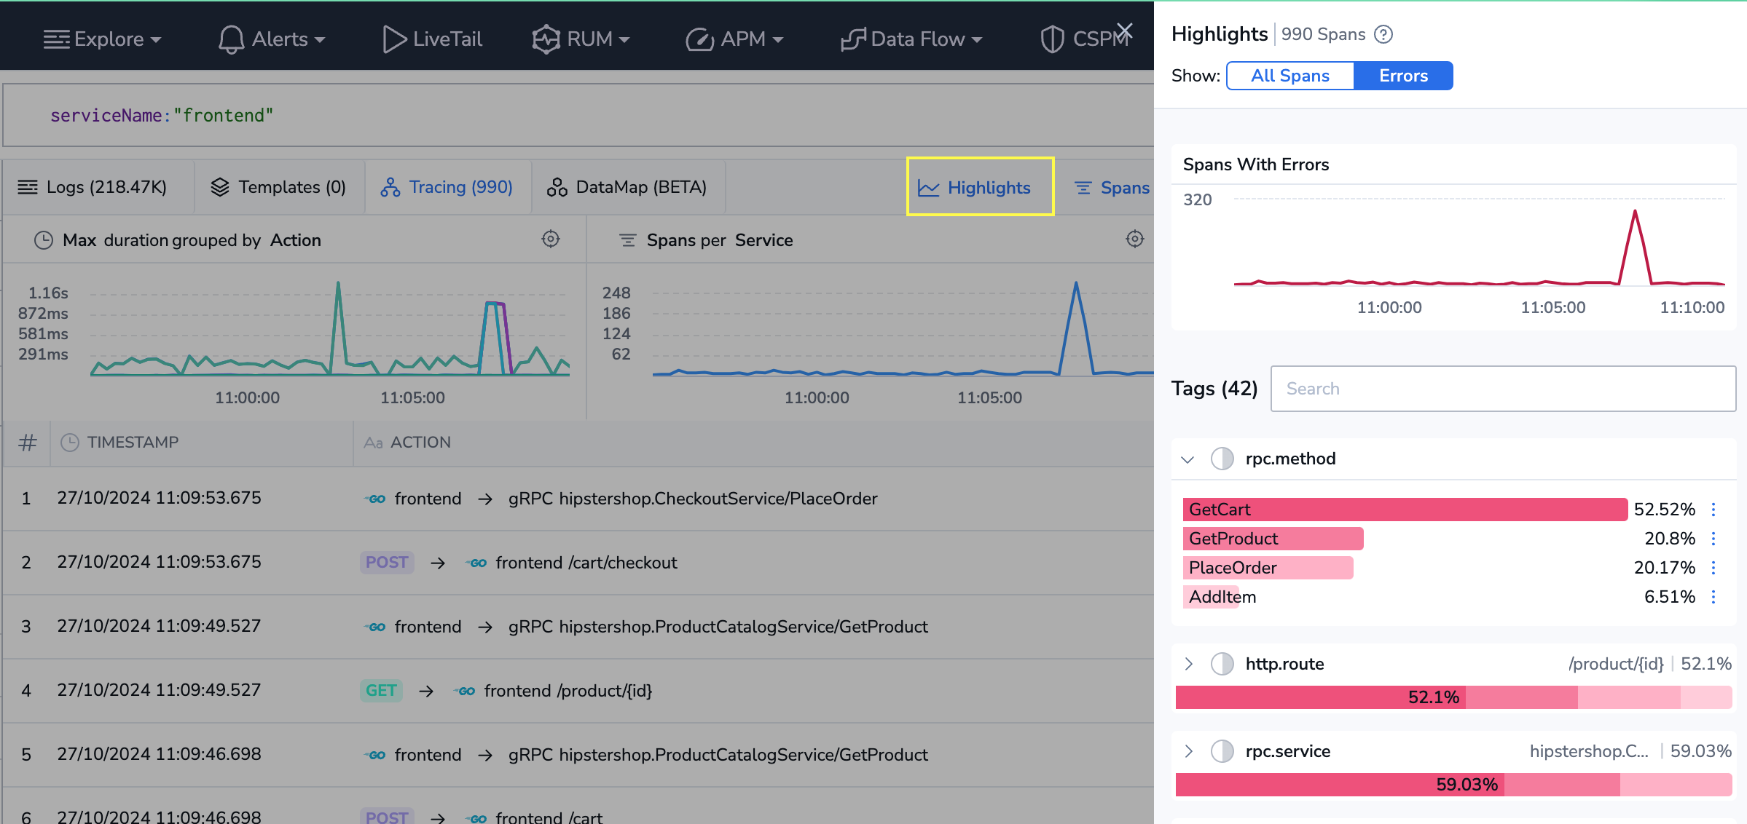Click the three-dot menu next to GetCart
The width and height of the screenshot is (1747, 824).
pyautogui.click(x=1713, y=510)
